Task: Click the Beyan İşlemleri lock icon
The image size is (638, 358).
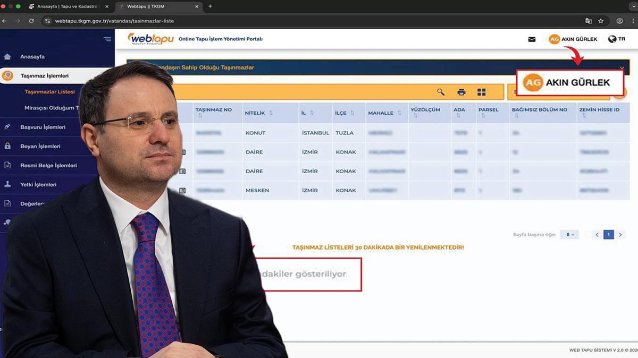Action: pyautogui.click(x=7, y=146)
